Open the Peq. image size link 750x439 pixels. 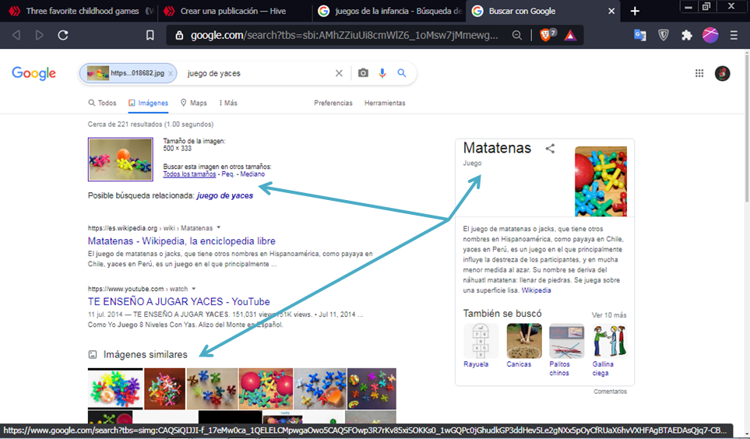pyautogui.click(x=227, y=174)
